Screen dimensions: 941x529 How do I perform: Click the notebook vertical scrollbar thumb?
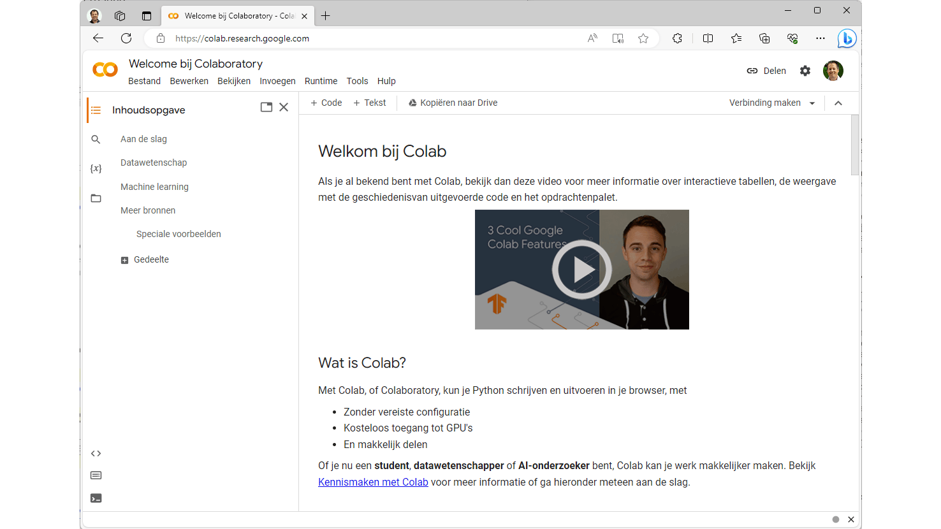[855, 145]
